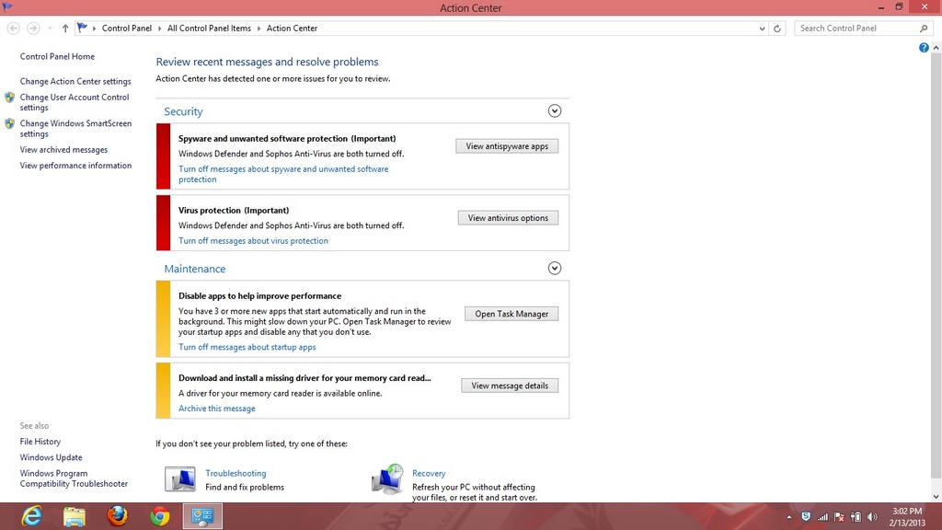Open network signal tray icon

tap(822, 517)
